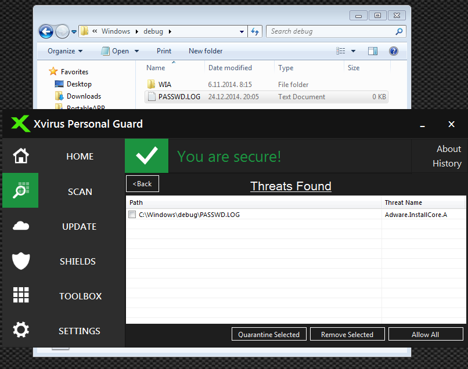Click the PASSWD.LOG file icon
The width and height of the screenshot is (468, 369).
click(x=152, y=97)
